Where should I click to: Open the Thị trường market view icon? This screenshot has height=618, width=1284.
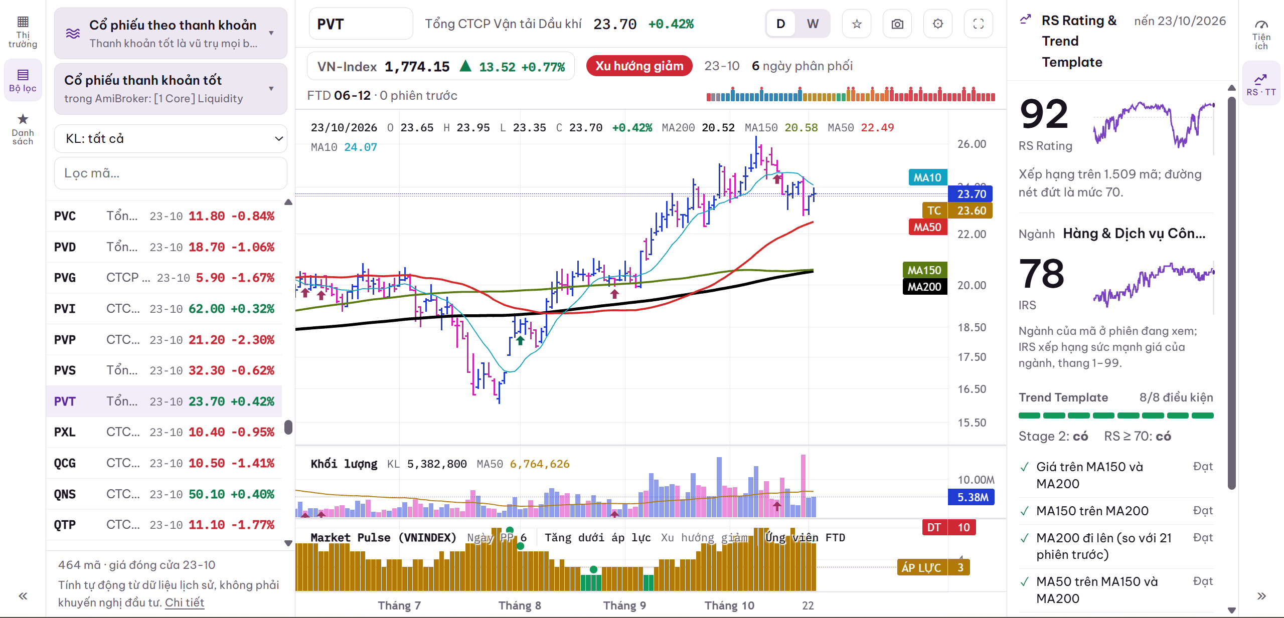[x=23, y=32]
